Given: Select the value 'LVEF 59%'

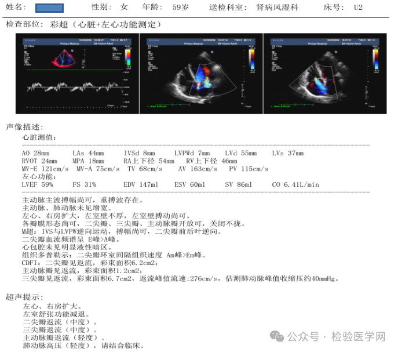Looking at the screenshot, I should 37,184.
